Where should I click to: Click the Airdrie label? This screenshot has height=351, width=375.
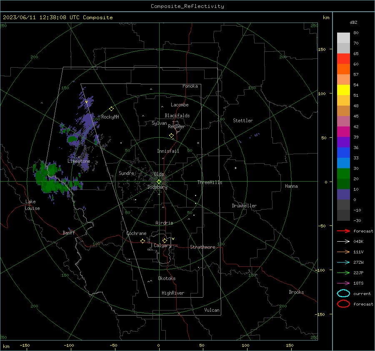point(164,223)
